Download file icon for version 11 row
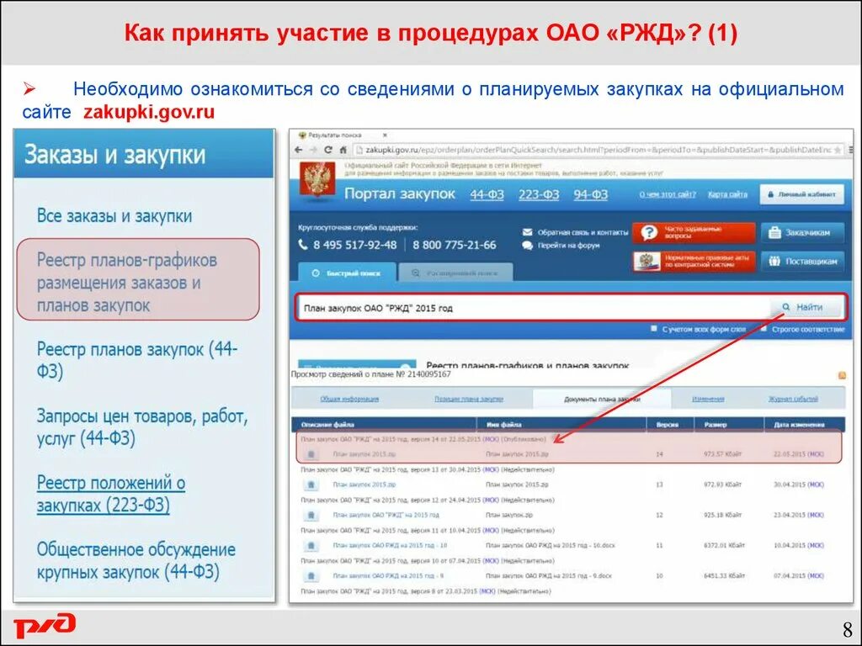 coord(311,546)
